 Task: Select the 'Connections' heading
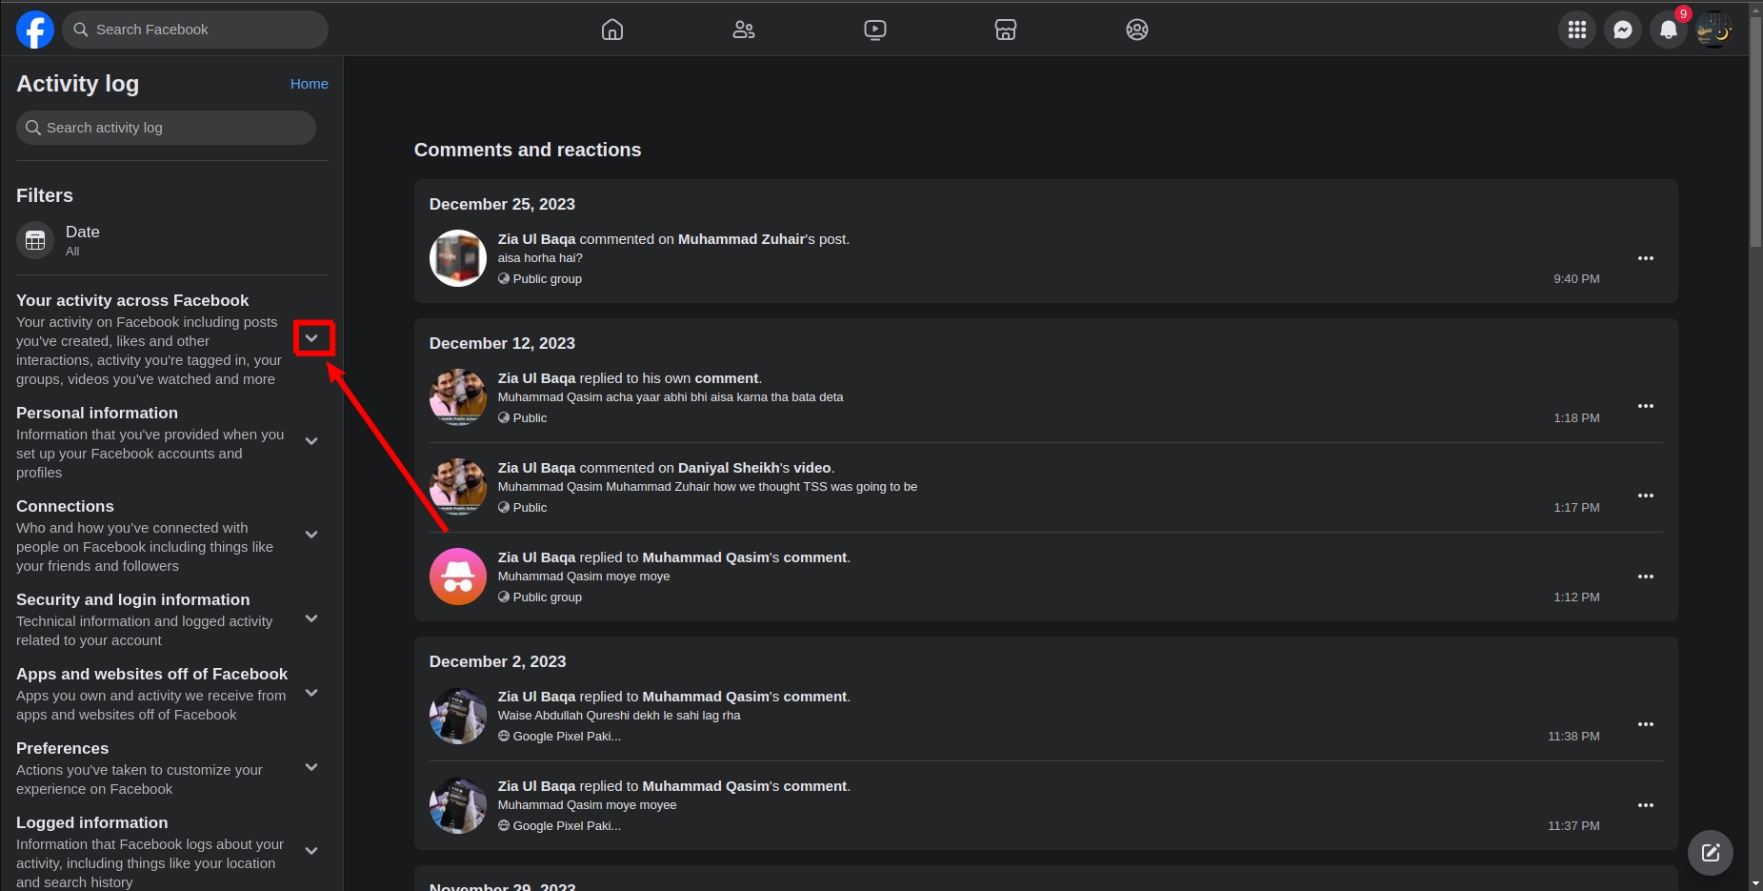click(65, 506)
